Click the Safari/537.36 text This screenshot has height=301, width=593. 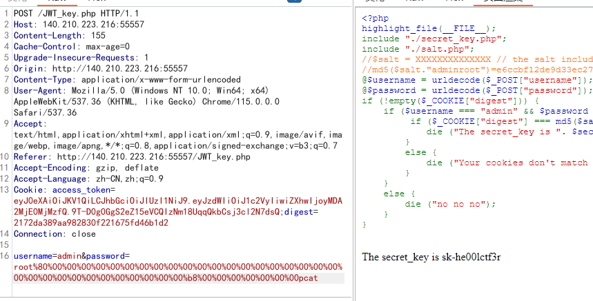tap(46, 113)
